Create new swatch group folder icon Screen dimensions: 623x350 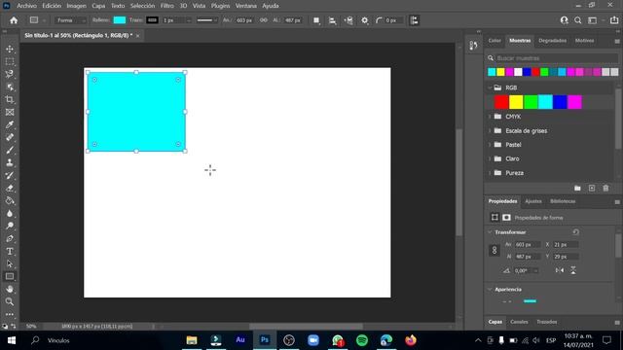click(x=577, y=188)
